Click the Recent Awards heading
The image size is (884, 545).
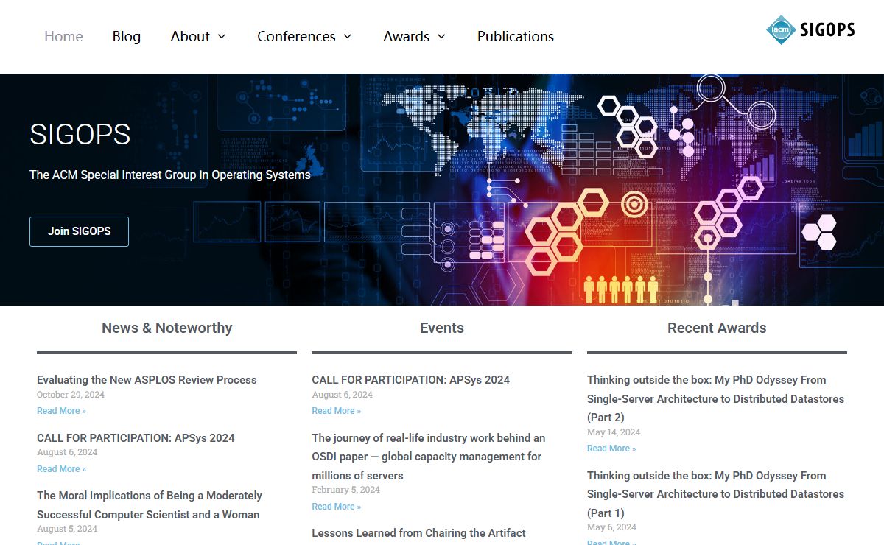[x=717, y=328]
